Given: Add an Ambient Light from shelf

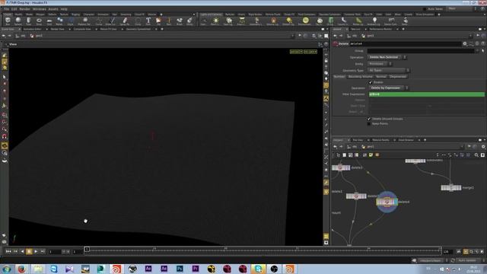Looking at the screenshot, I should click(x=374, y=21).
